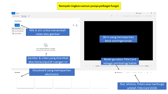Open Background music option
168x94 pixels.
click(127, 16)
